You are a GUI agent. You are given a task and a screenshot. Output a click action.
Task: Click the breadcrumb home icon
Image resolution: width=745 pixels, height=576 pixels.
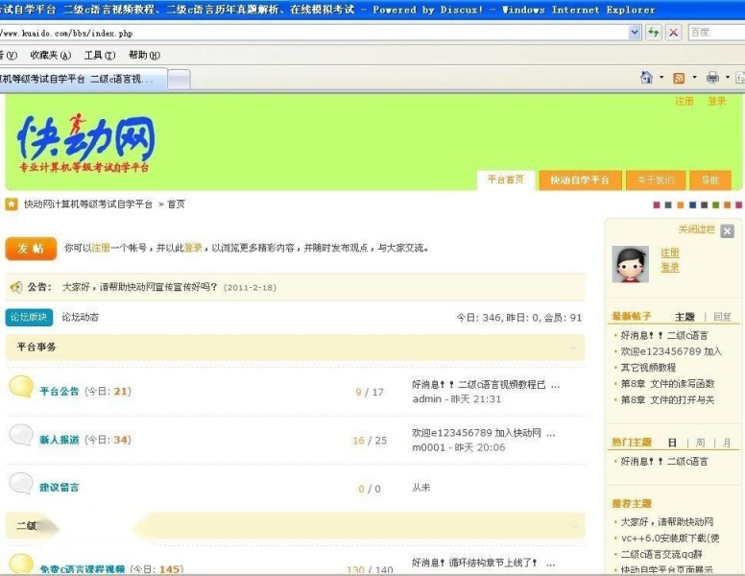[x=12, y=204]
